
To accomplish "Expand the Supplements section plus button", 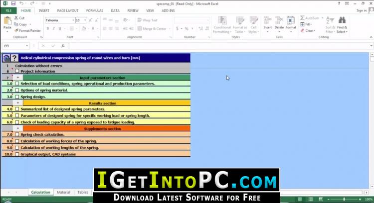I will pyautogui.click(x=17, y=128).
